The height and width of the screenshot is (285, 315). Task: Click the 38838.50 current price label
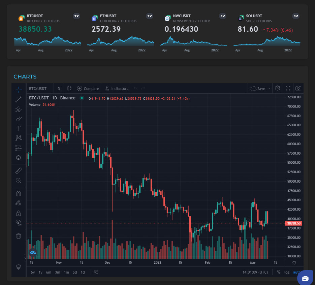pyautogui.click(x=294, y=223)
